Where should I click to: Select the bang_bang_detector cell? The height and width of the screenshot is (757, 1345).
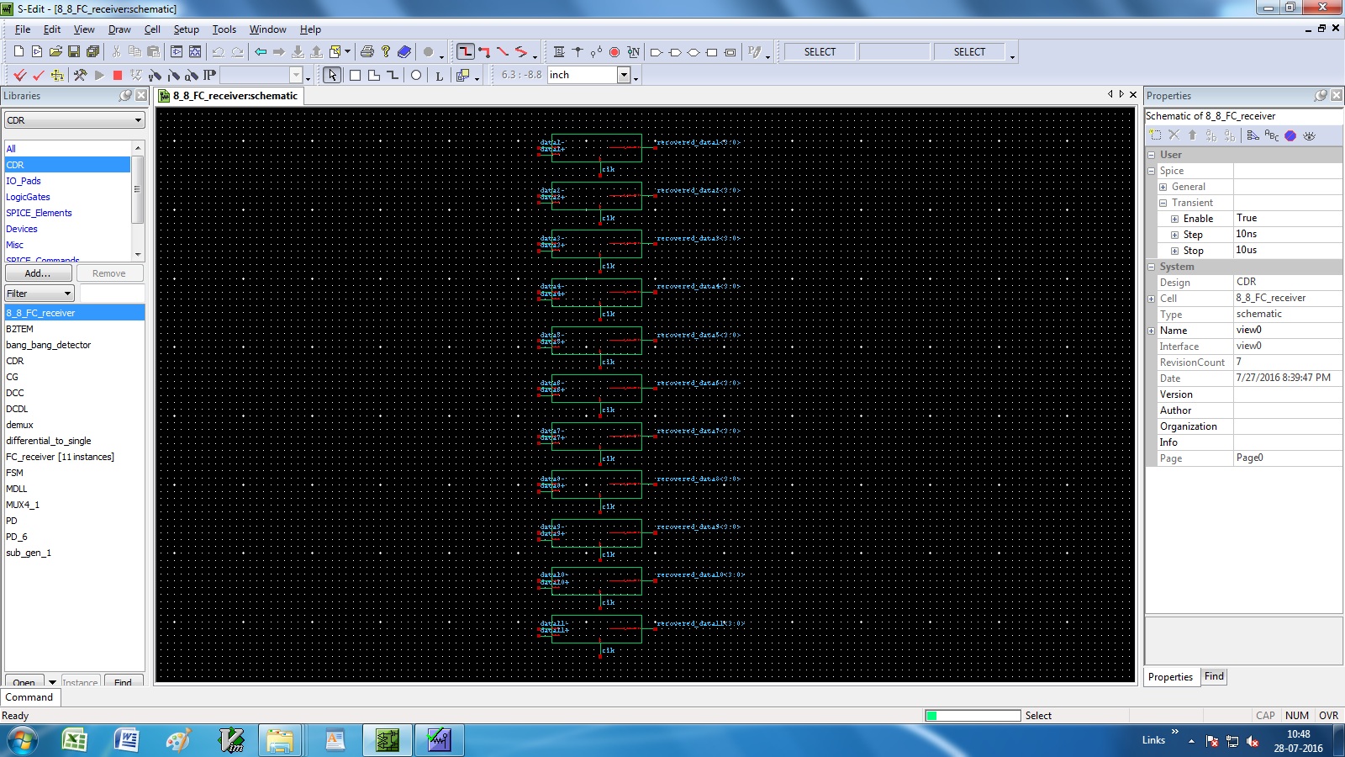(x=48, y=345)
